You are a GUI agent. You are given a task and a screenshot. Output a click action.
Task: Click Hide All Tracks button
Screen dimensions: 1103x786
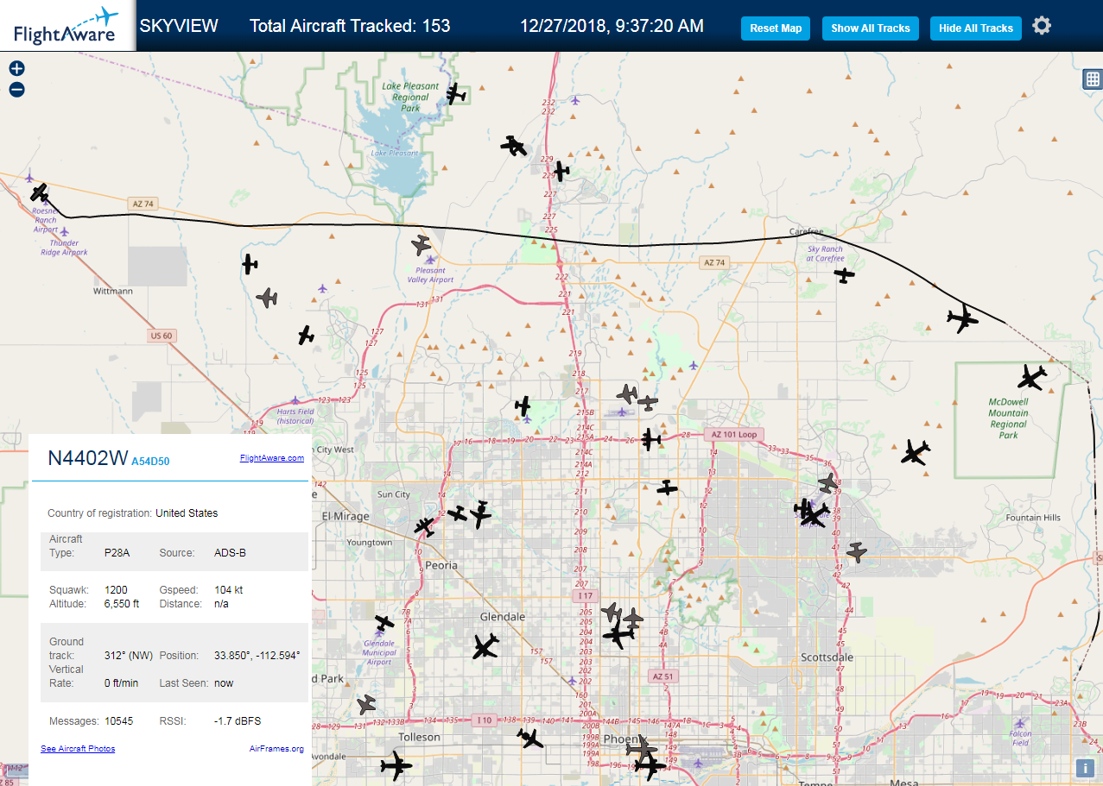pyautogui.click(x=976, y=28)
